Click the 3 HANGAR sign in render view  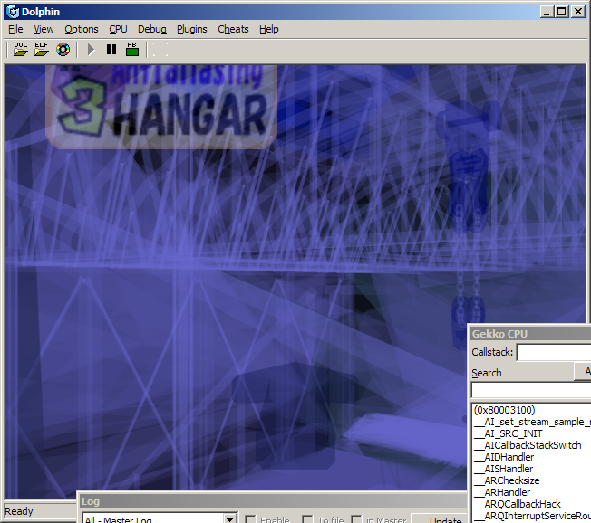tap(162, 107)
